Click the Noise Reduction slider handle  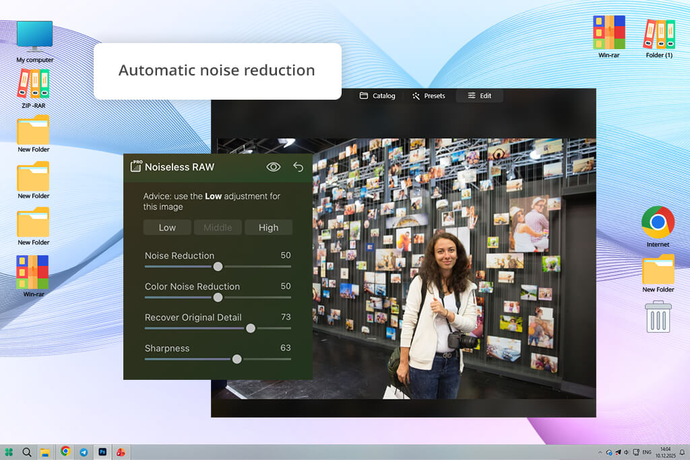click(218, 267)
